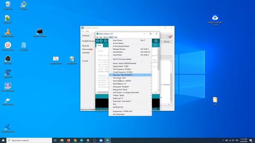Expand the Flash Mode "QIO" submenu

click(130, 78)
